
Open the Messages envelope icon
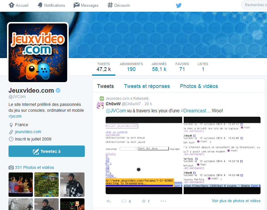77,5
